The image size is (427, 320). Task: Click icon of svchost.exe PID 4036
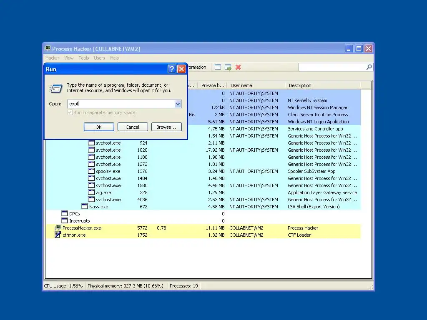pos(91,200)
